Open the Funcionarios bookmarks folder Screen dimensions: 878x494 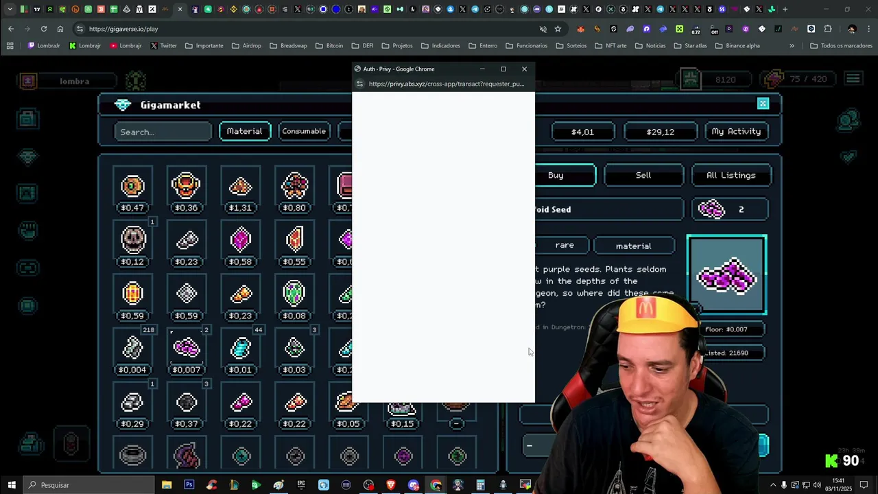click(526, 46)
